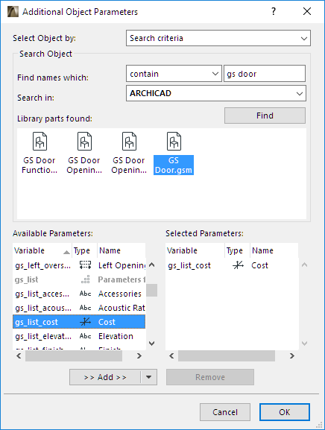325x430 pixels.
Task: Select the gs_left_overs... parameter row
Action: [79, 265]
